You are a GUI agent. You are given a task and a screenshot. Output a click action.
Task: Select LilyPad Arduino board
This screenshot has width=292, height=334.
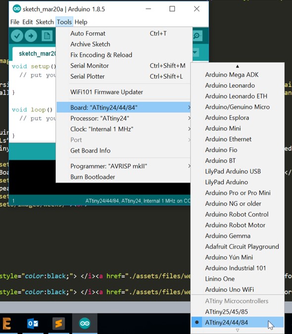click(238, 182)
